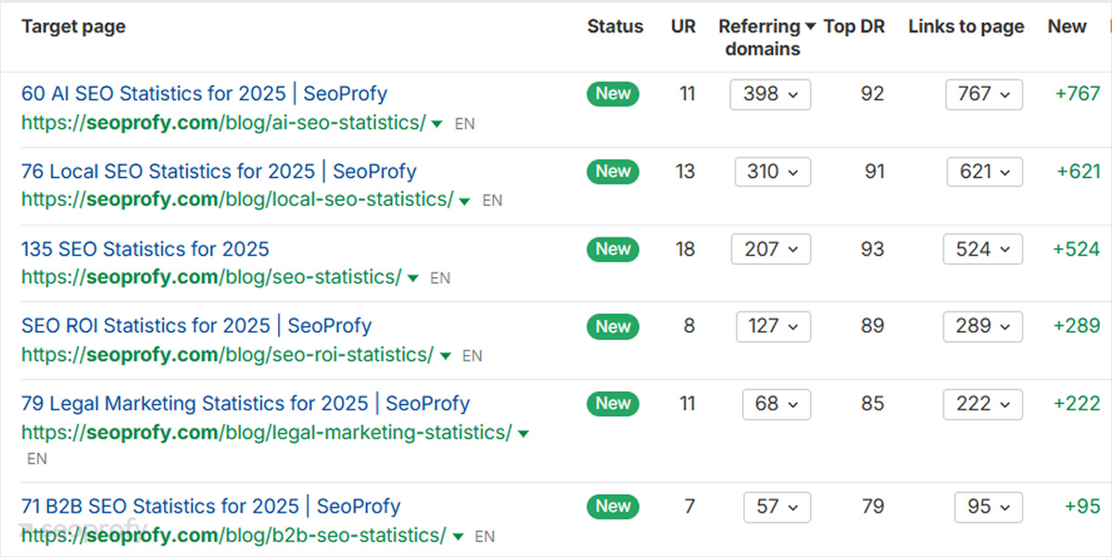The height and width of the screenshot is (557, 1112).
Task: Open the 127 referring domains dropdown
Action: pyautogui.click(x=773, y=326)
